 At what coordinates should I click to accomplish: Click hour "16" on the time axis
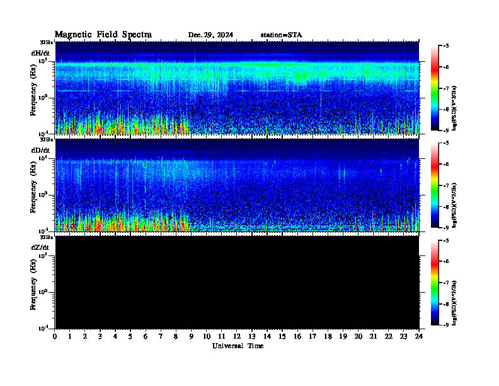(297, 336)
